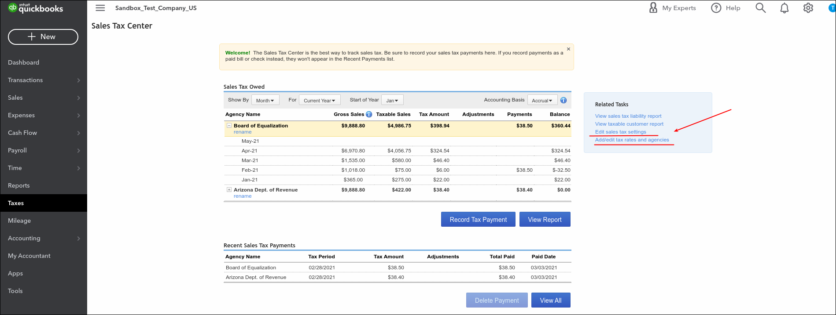Open the Accrual accounting basis dropdown

542,100
